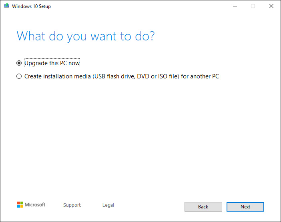Image resolution: width=281 pixels, height=222 pixels.
Task: Click the Microsoft wordmark text in footer
Action: [35, 205]
